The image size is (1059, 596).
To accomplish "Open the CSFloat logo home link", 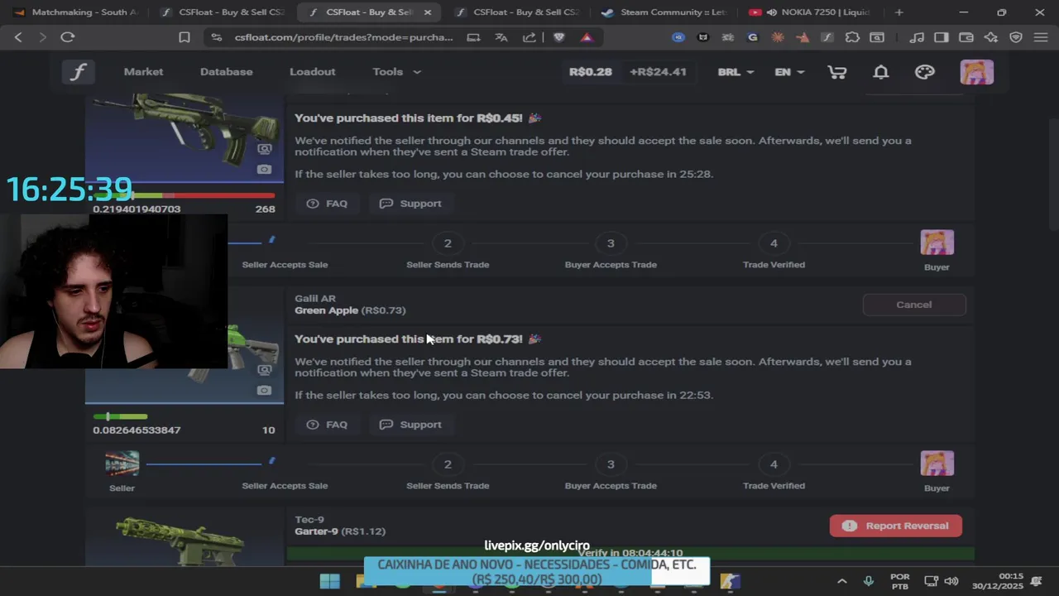I will [x=78, y=72].
